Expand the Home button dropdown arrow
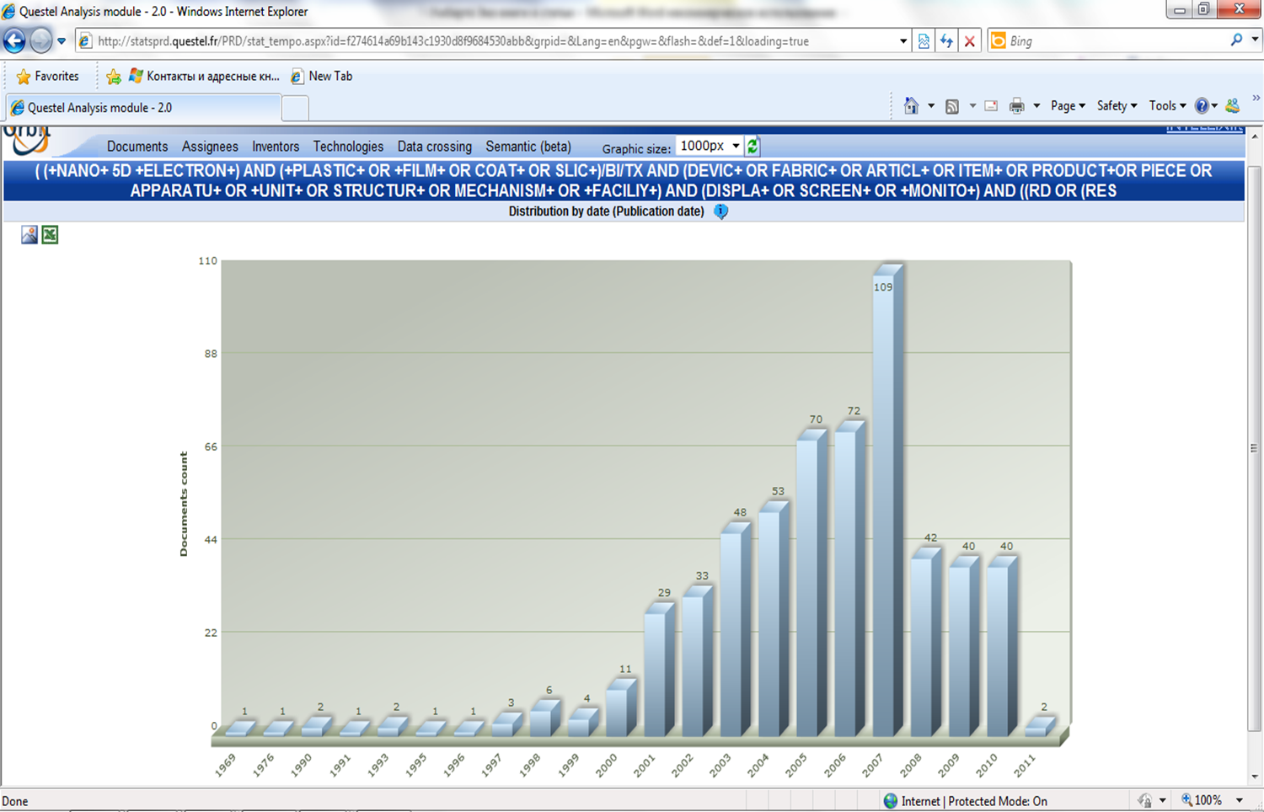The width and height of the screenshot is (1264, 812). tap(931, 106)
